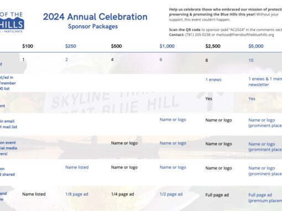
Task: Click the Sponsor Packages subtitle
Action: [93, 27]
